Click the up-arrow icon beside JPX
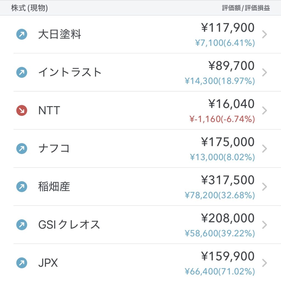 [22, 263]
